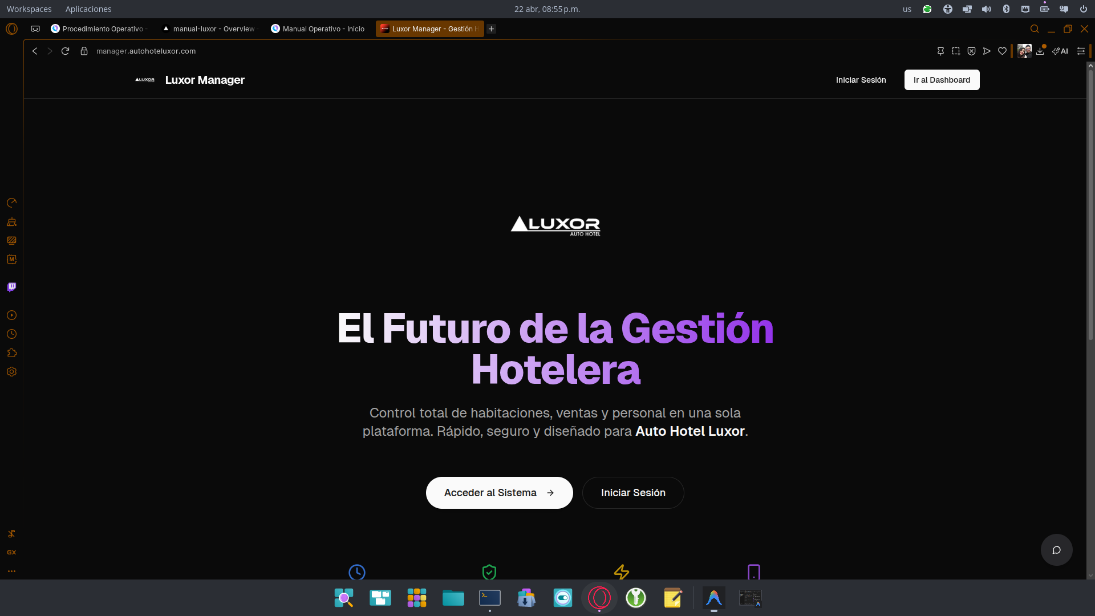Open the app grid launcher in dock
The image size is (1095, 616).
point(417,598)
